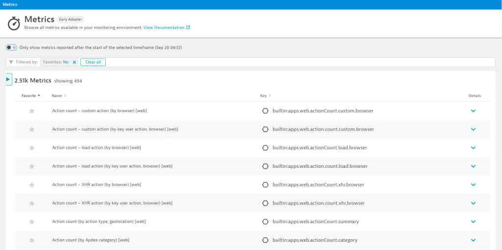
Task: Expand details for builtin:apps.web.actionCount.custom.browser
Action: 474,111
